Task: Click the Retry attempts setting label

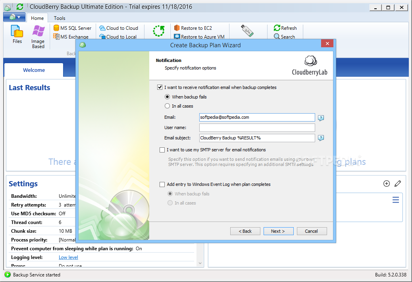Action: click(28, 205)
